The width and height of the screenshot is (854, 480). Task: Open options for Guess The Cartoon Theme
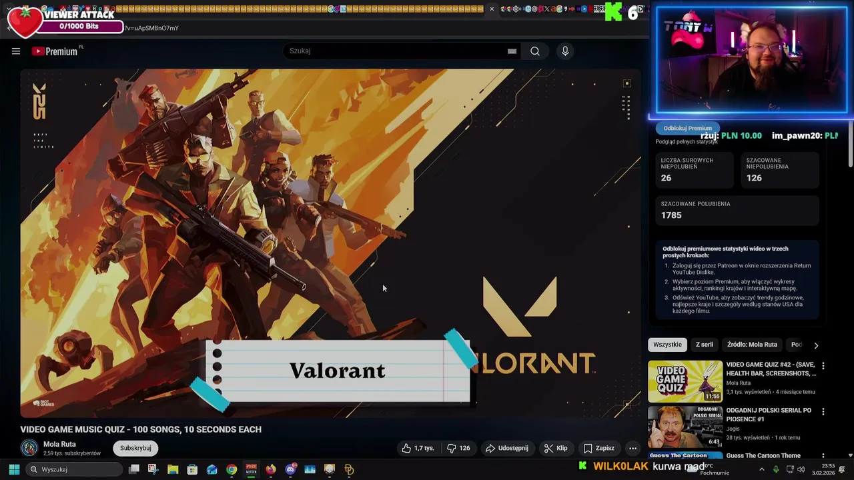click(823, 456)
